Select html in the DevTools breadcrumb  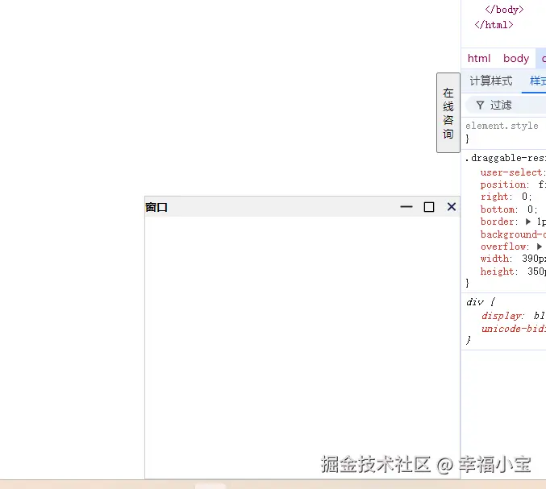point(479,59)
